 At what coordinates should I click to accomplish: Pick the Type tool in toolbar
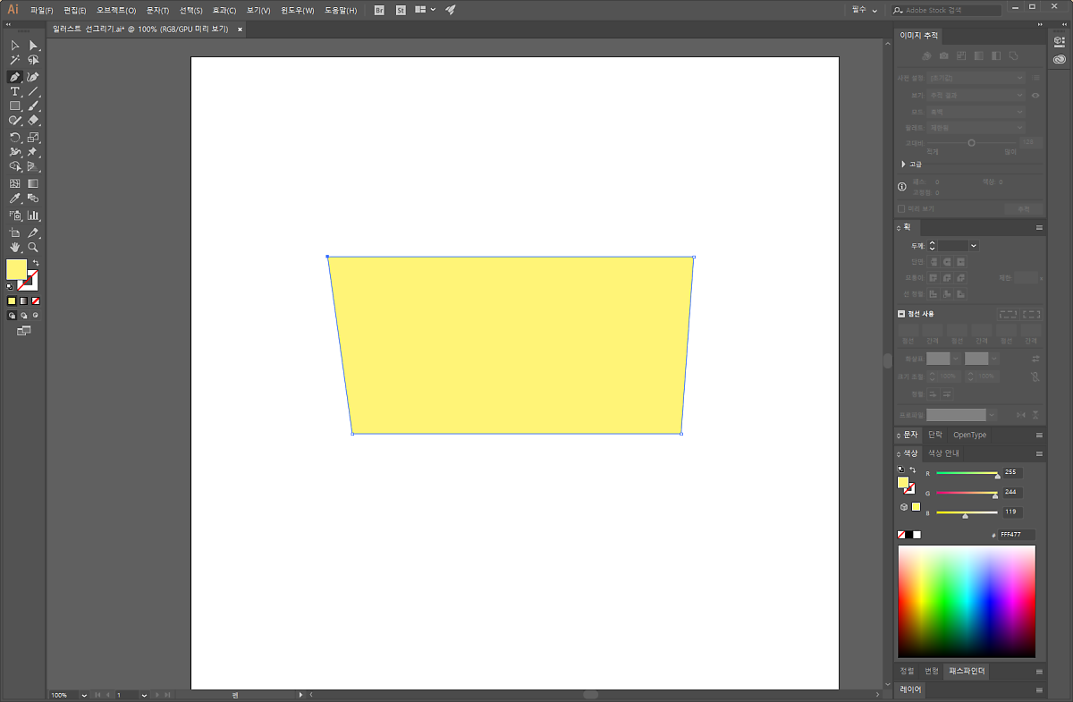[x=15, y=91]
